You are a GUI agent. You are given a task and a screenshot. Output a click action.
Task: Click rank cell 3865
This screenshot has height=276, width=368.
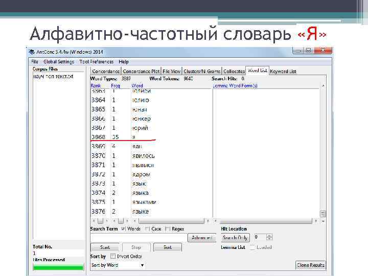point(98,109)
